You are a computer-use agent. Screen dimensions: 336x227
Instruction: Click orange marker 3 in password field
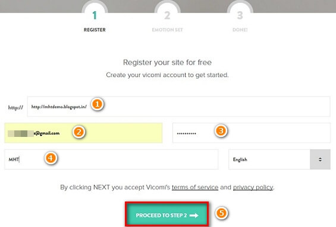(x=221, y=130)
